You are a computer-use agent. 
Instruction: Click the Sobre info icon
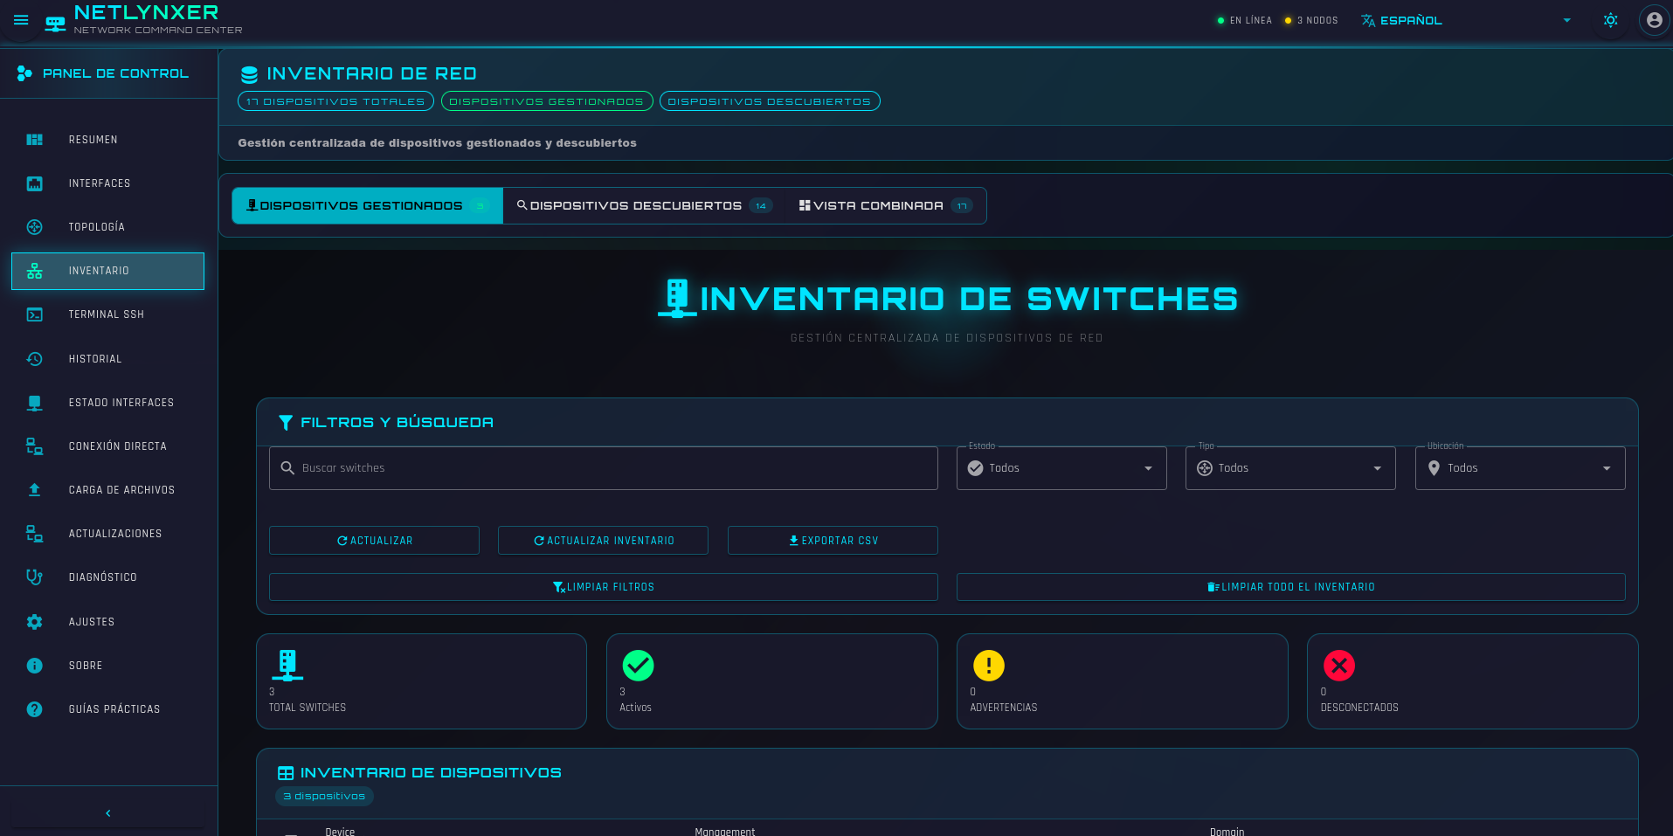(34, 666)
